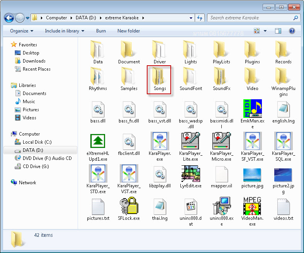Select the pictures.txt file

98,210
